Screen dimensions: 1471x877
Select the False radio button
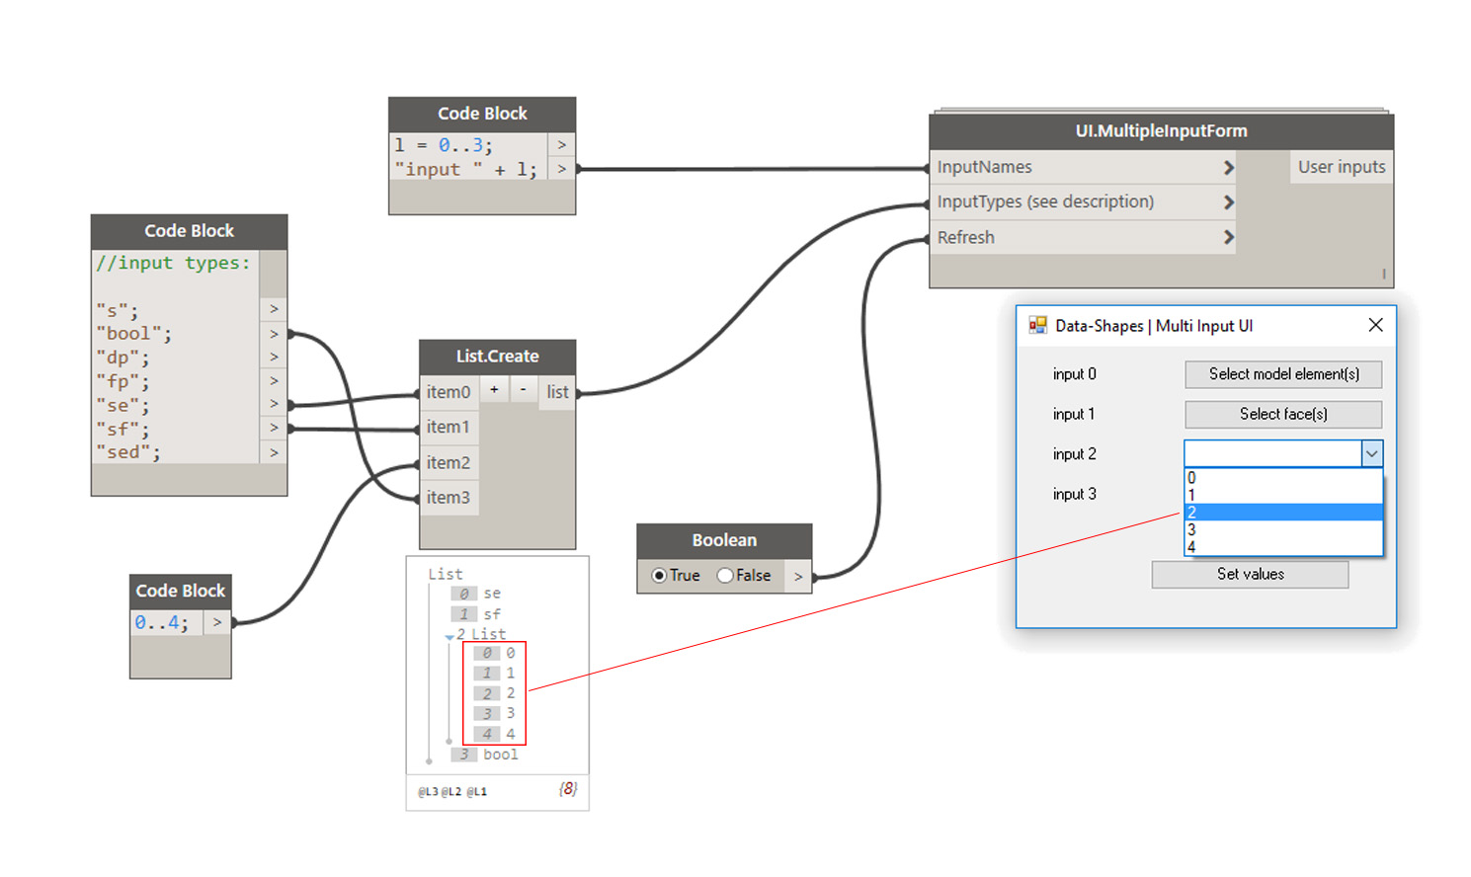725,576
